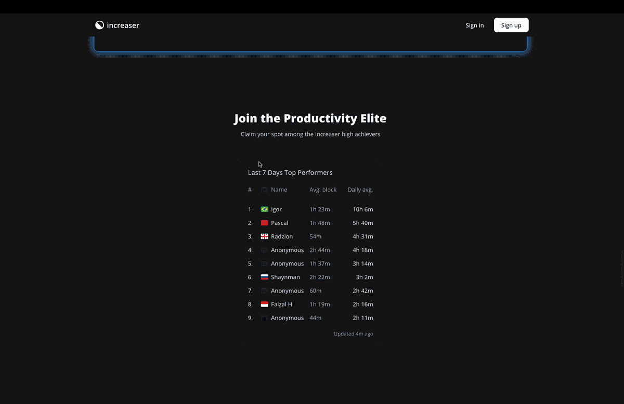Click the Daily avg. column header
This screenshot has height=404, width=624.
(360, 190)
